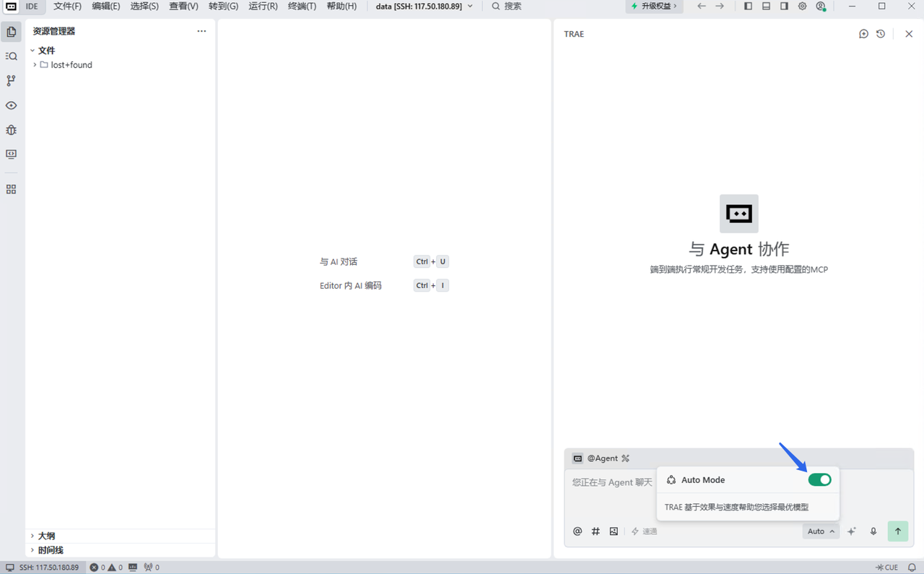Open the Auto model selector dropdown
Screen dimensions: 924x574
coord(821,531)
